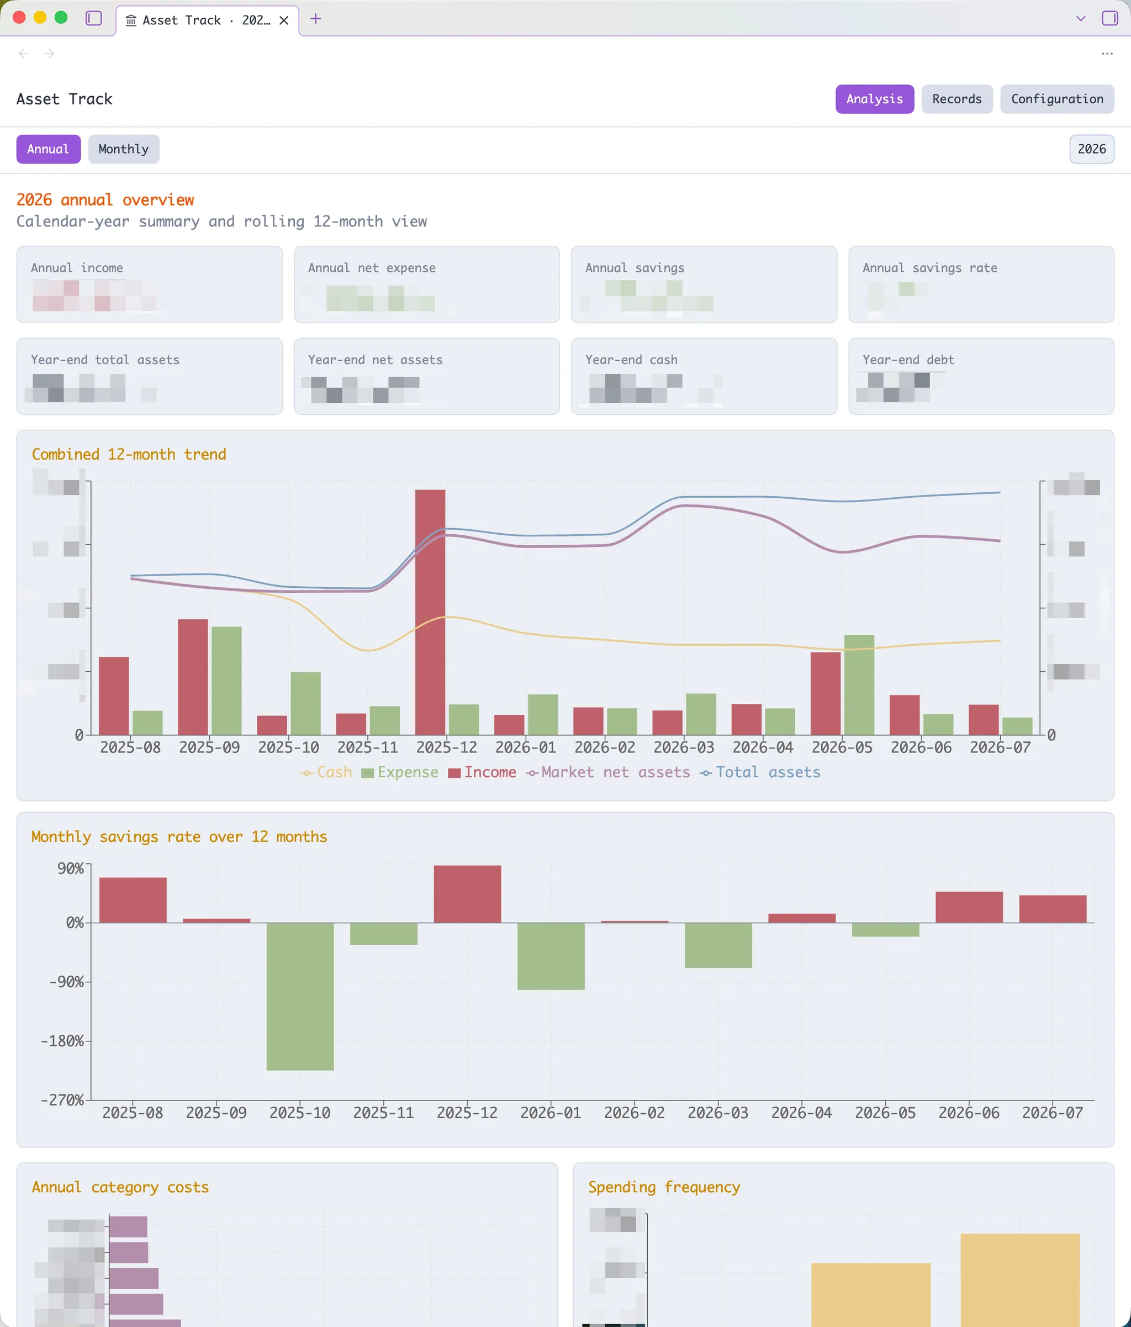Open the Records view

[x=956, y=99]
